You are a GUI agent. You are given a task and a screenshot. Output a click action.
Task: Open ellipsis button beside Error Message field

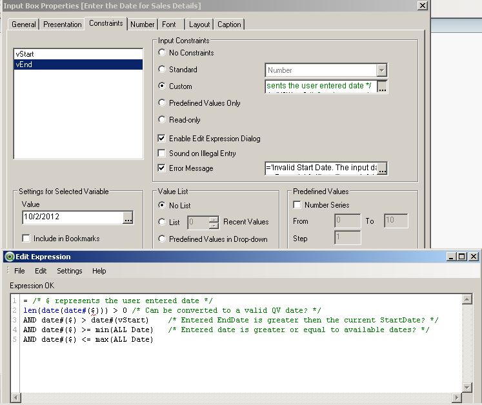click(383, 169)
